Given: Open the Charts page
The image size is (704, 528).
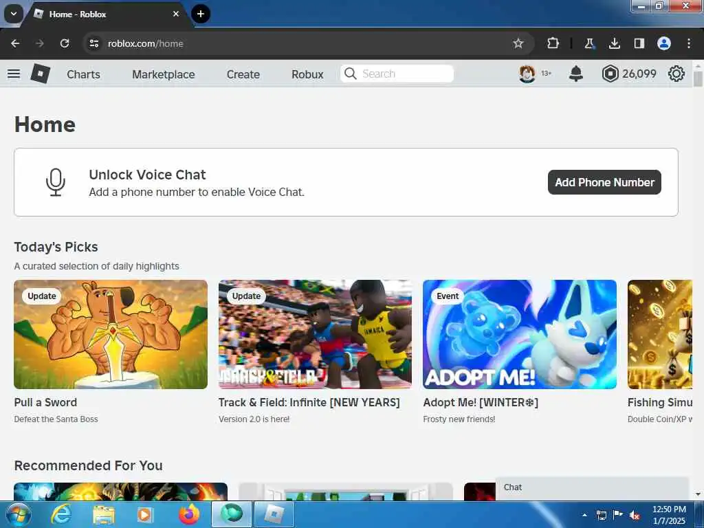Looking at the screenshot, I should [x=83, y=74].
